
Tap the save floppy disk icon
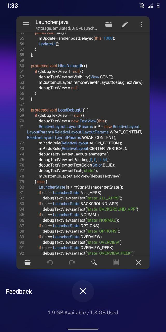pyautogui.click(x=116, y=262)
